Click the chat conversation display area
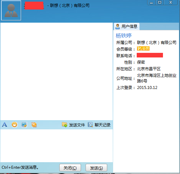180x174 pixels. pyautogui.click(x=56, y=71)
